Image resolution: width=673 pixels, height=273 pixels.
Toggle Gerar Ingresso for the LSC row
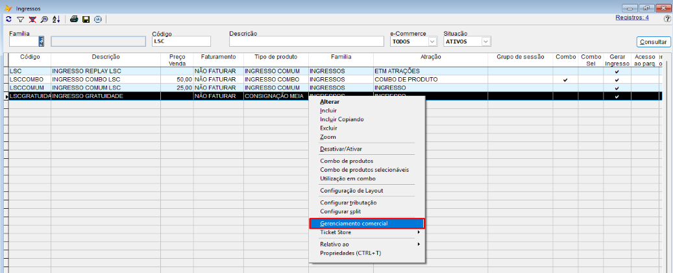click(617, 71)
